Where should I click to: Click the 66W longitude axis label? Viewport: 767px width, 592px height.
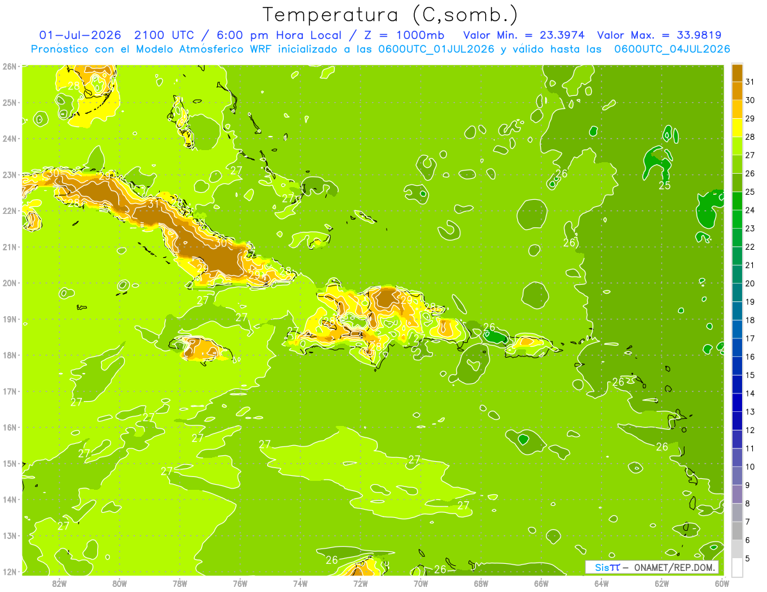coord(541,583)
